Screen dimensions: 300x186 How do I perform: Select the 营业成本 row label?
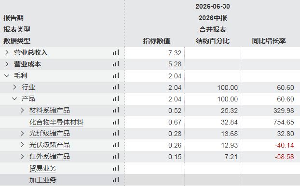pos(27,64)
